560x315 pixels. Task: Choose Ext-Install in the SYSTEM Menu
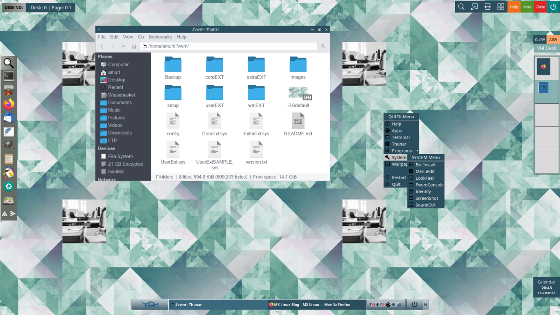(x=426, y=165)
